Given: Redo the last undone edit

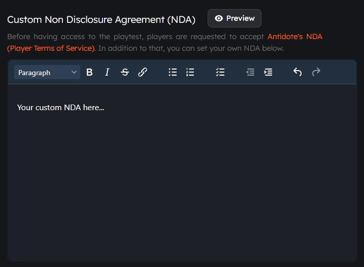Looking at the screenshot, I should [316, 72].
